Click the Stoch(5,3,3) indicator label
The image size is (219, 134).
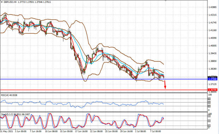[15, 114]
